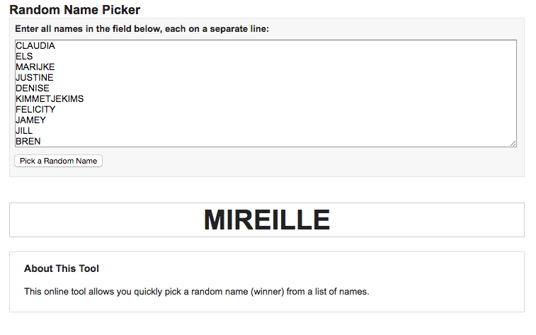
Task: Click the BREN name at the list bottom
Action: (28, 142)
